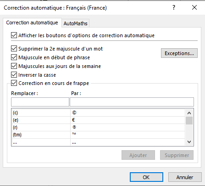Disable Majuscule en début de phrase
The width and height of the screenshot is (205, 186).
point(14,57)
